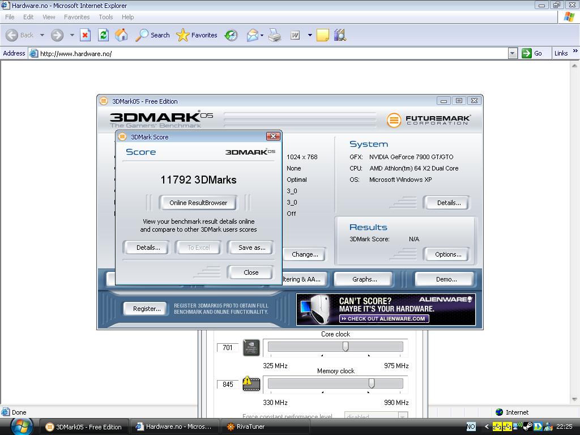The image size is (580, 435).
Task: Click the Forward arrow icon in IE toolbar
Action: point(57,35)
